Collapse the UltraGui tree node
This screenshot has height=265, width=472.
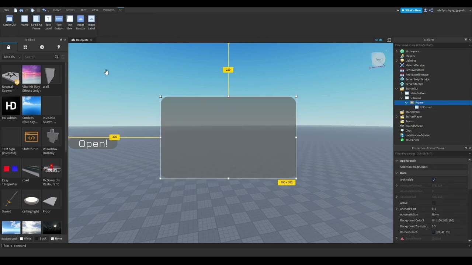[x=402, y=98]
